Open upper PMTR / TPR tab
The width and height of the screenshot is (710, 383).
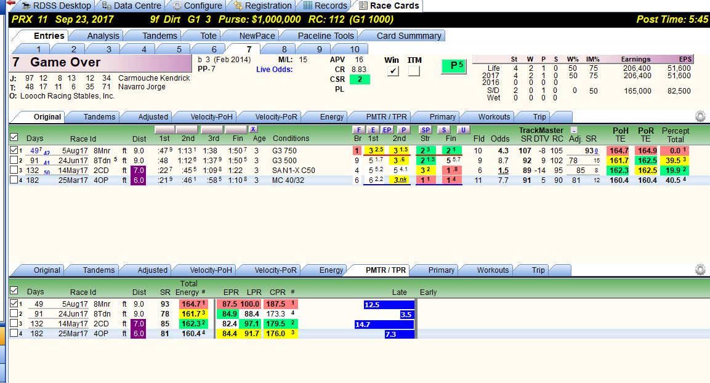(386, 117)
